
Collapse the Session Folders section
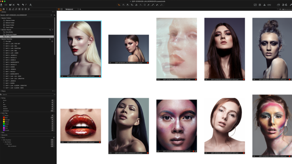pyautogui.click(x=0, y=18)
